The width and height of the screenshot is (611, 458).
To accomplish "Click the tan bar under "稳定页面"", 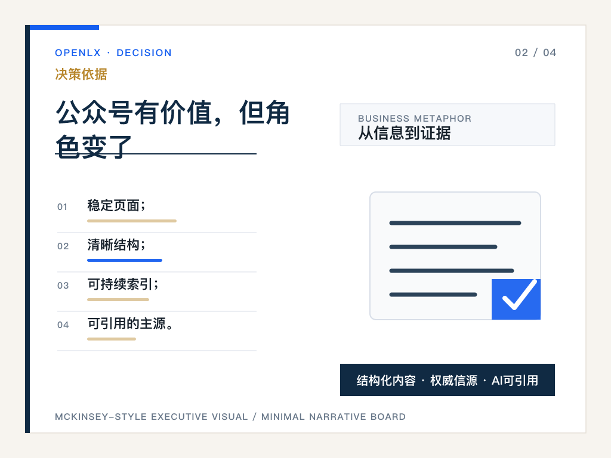I will [132, 221].
